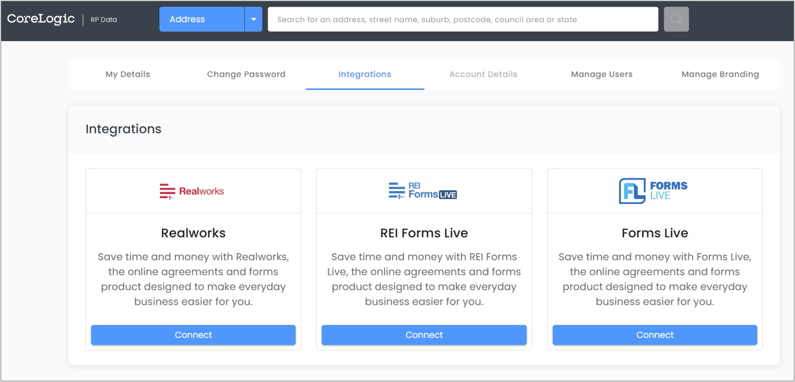
Task: Connect the Forms Live integration
Action: 655,335
